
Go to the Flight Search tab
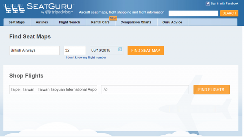pos(69,22)
